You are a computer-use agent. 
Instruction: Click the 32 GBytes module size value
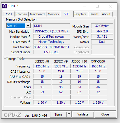(x=102, y=26)
